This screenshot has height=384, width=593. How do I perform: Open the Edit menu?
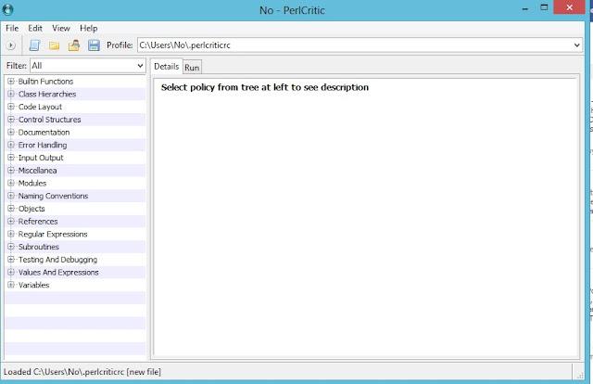pyautogui.click(x=35, y=29)
